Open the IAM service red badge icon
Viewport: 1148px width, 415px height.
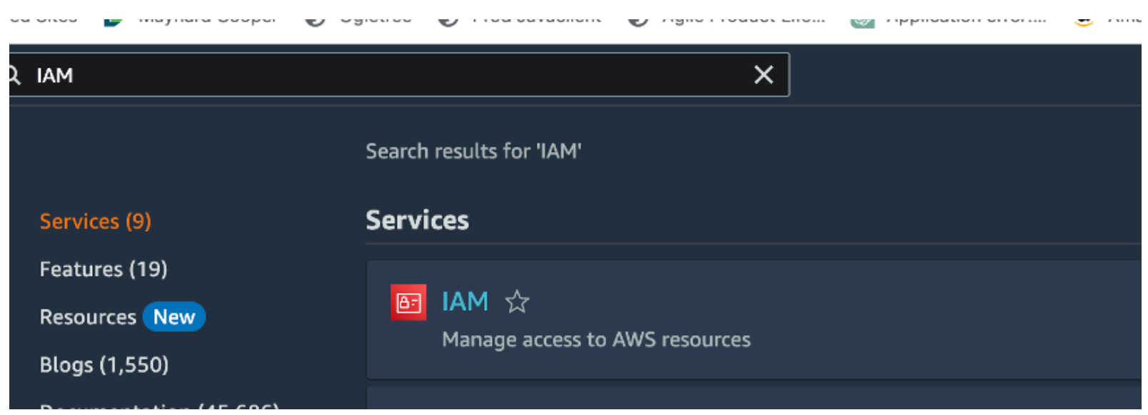pos(408,302)
